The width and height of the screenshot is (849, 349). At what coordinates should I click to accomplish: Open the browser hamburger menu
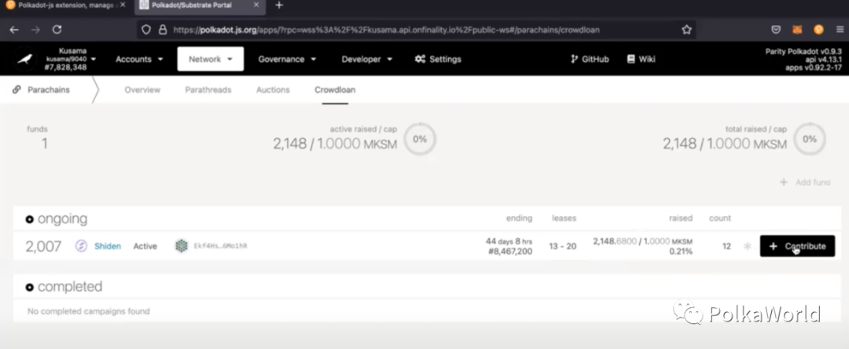tap(840, 30)
